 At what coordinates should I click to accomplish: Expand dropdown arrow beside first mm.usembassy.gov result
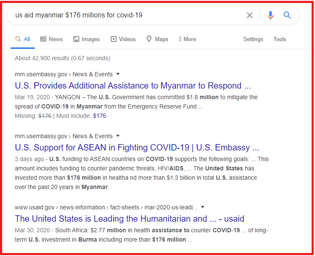pos(118,74)
